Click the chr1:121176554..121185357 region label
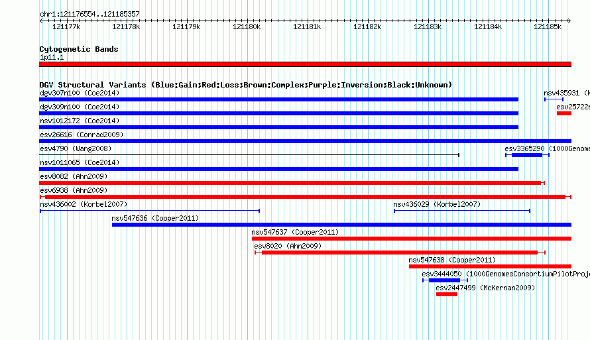 [x=89, y=14]
